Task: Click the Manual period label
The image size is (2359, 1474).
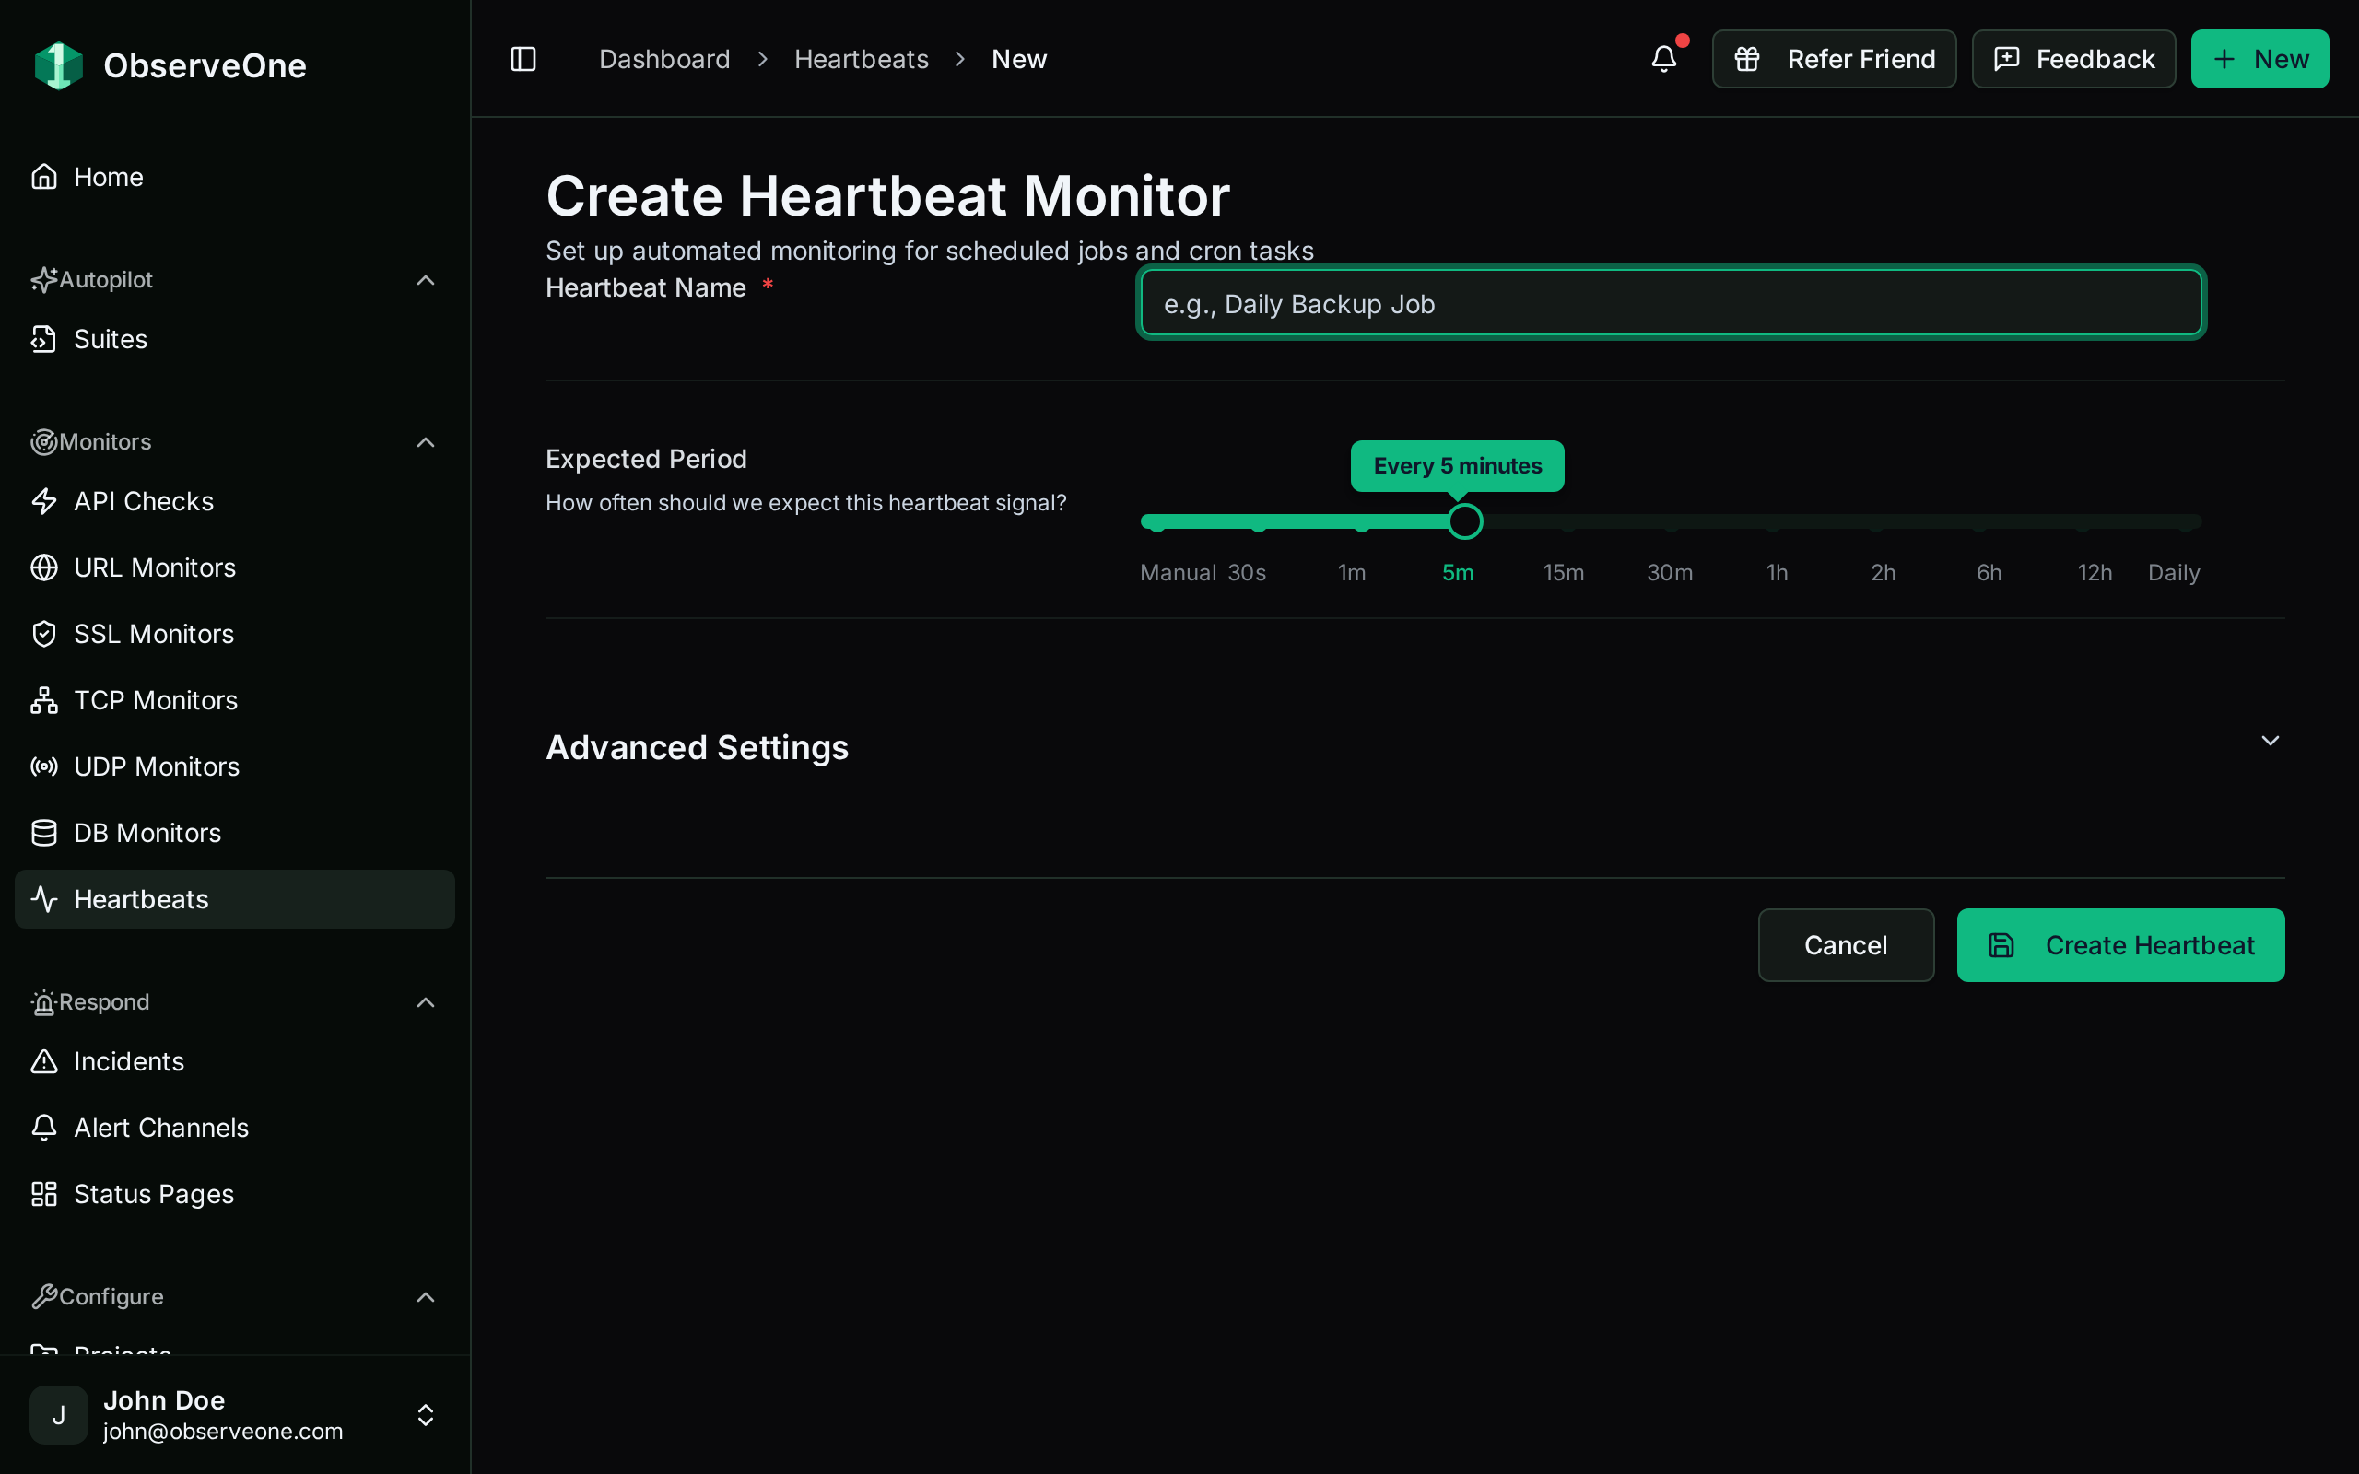Action: pos(1178,572)
